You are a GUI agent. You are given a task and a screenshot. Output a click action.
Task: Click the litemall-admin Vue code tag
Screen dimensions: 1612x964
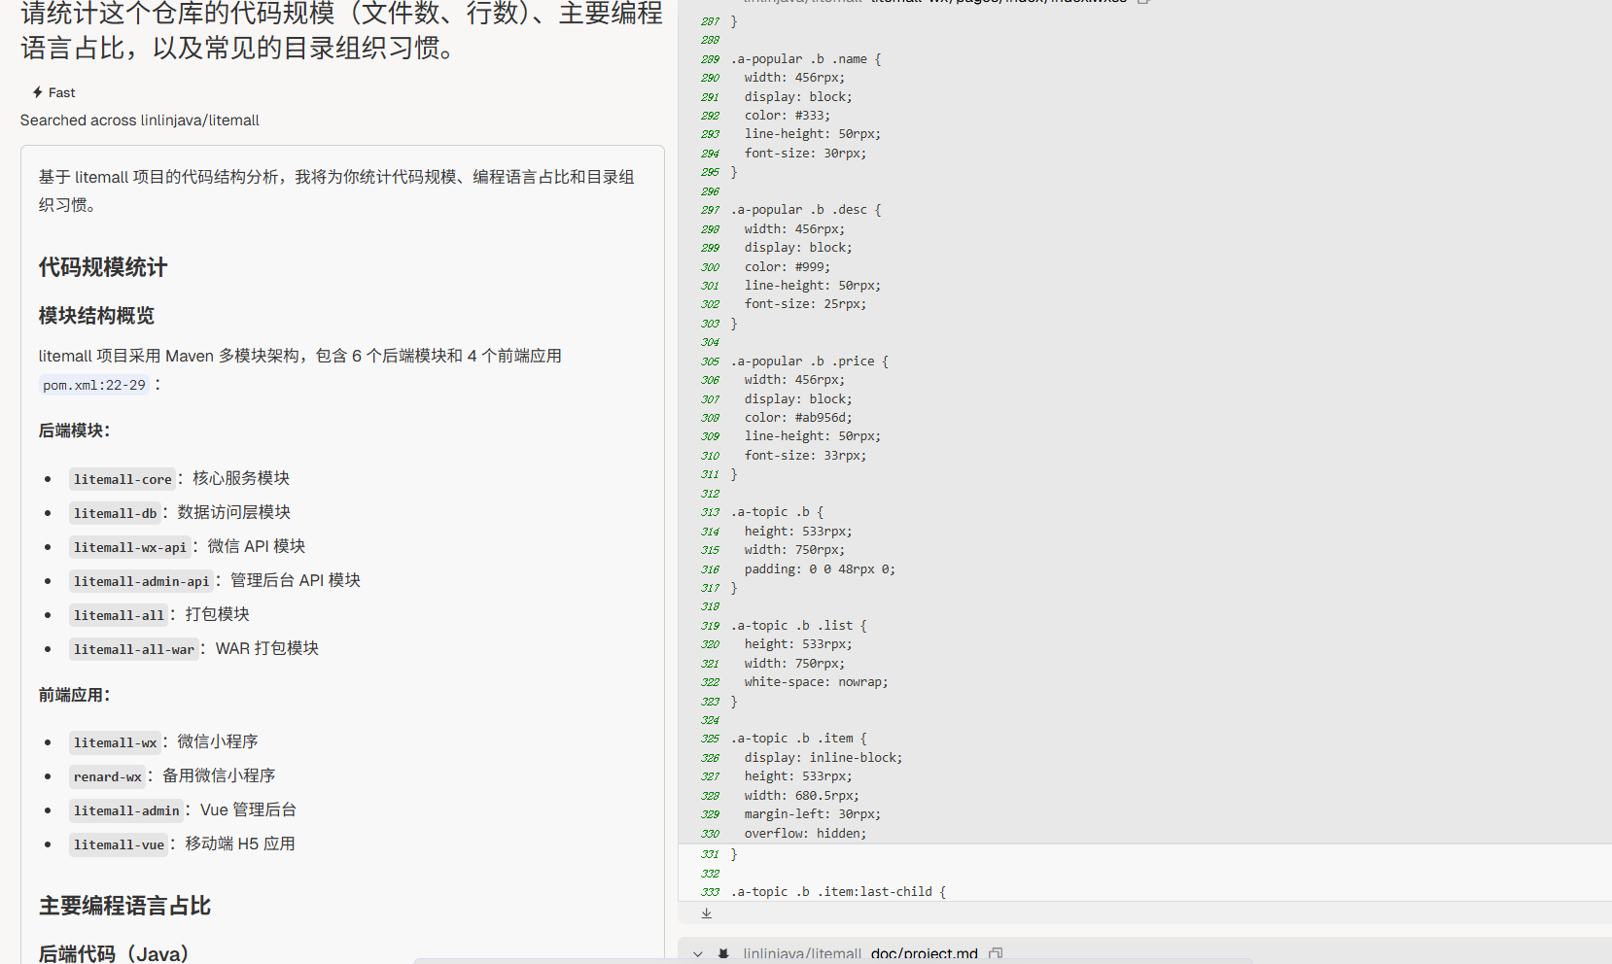[x=126, y=810]
